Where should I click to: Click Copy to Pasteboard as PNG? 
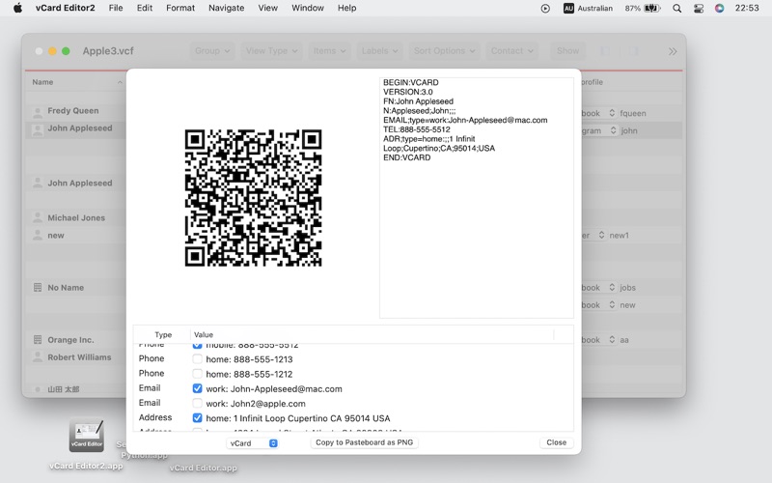(x=365, y=442)
